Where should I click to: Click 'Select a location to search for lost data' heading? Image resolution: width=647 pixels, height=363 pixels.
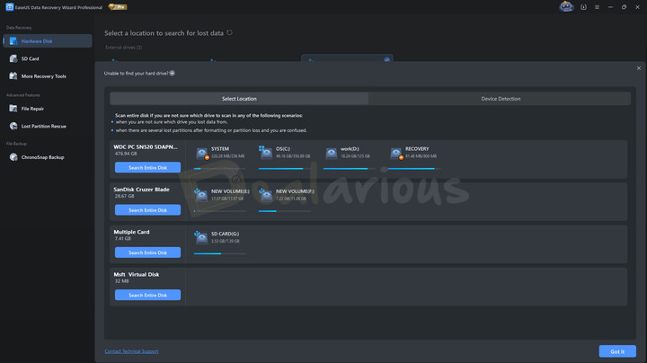coord(164,33)
